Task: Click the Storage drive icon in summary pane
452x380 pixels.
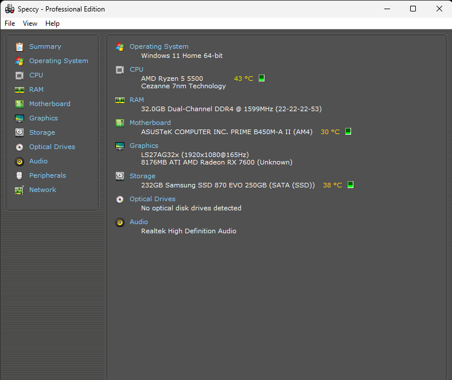Action: point(120,176)
